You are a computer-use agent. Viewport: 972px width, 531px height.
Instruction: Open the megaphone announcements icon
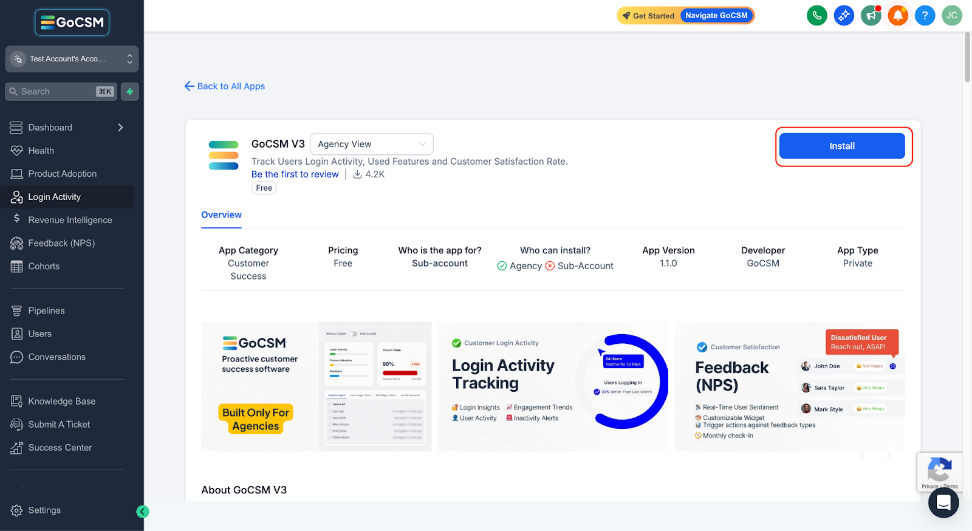871,16
